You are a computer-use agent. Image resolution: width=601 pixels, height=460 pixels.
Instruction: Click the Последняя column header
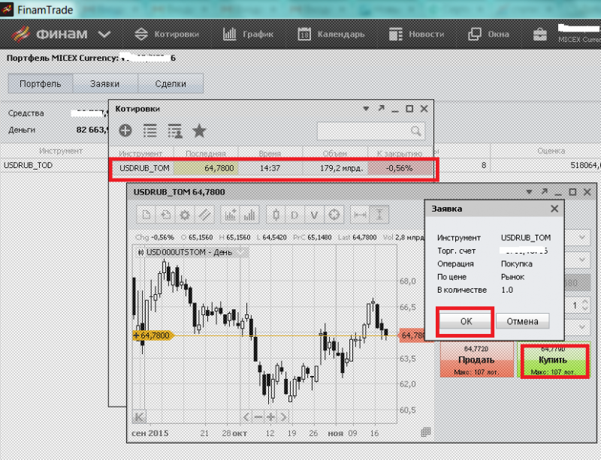pos(206,153)
